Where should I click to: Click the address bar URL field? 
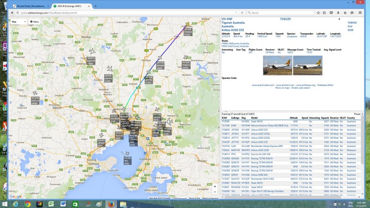pos(128,13)
